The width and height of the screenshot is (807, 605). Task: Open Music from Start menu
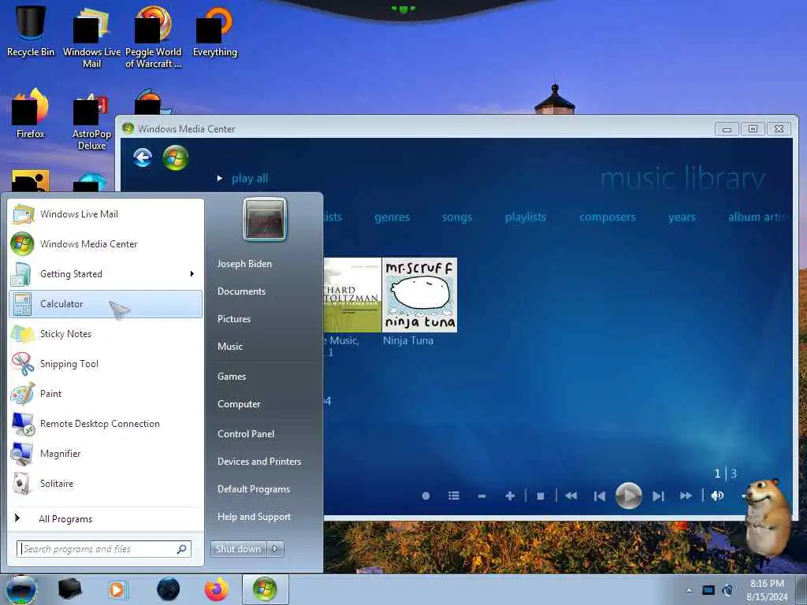point(230,347)
